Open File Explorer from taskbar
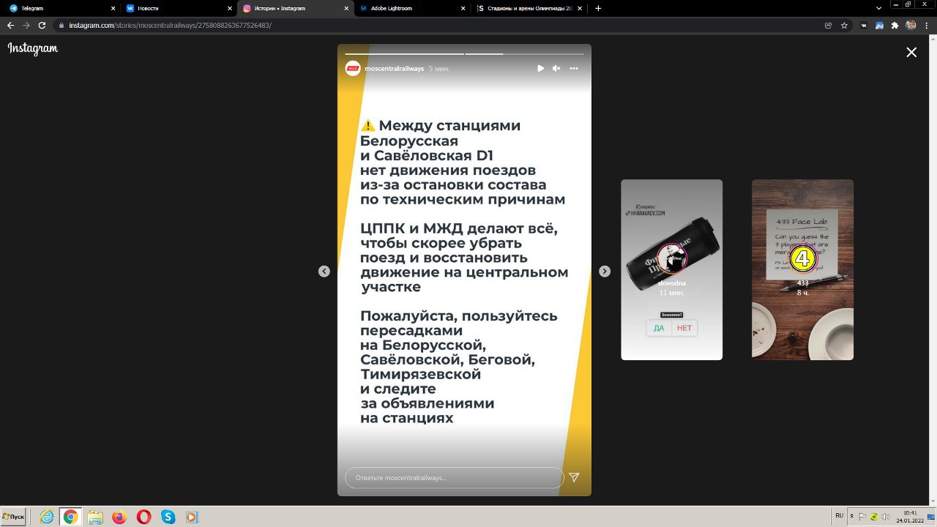937x527 pixels. pos(95,517)
